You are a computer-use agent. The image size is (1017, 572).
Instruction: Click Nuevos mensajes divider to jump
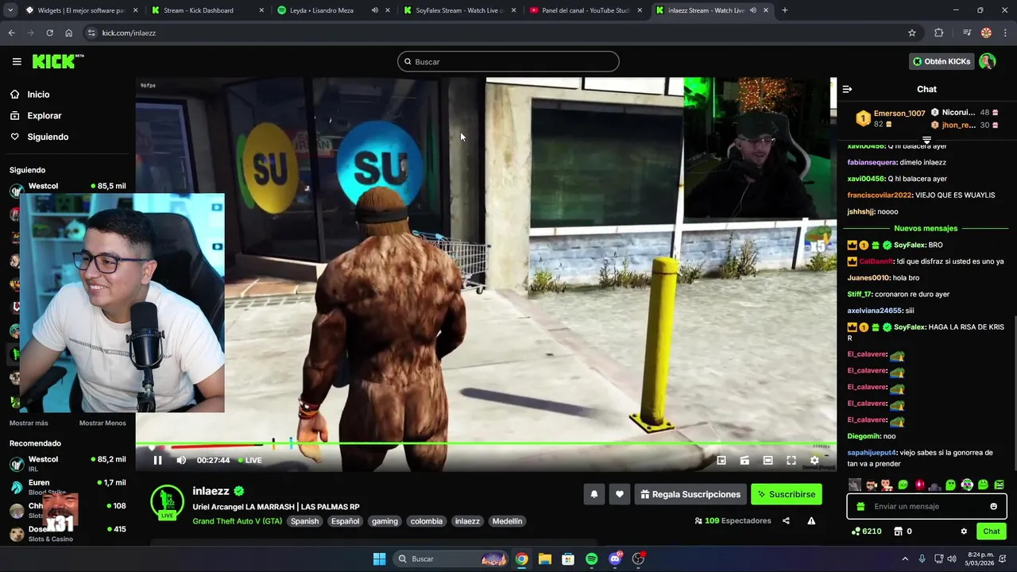[926, 229]
